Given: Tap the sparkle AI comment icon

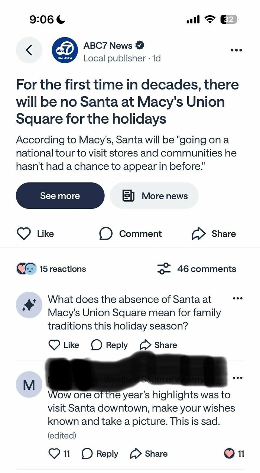Looking at the screenshot, I should pos(29,305).
